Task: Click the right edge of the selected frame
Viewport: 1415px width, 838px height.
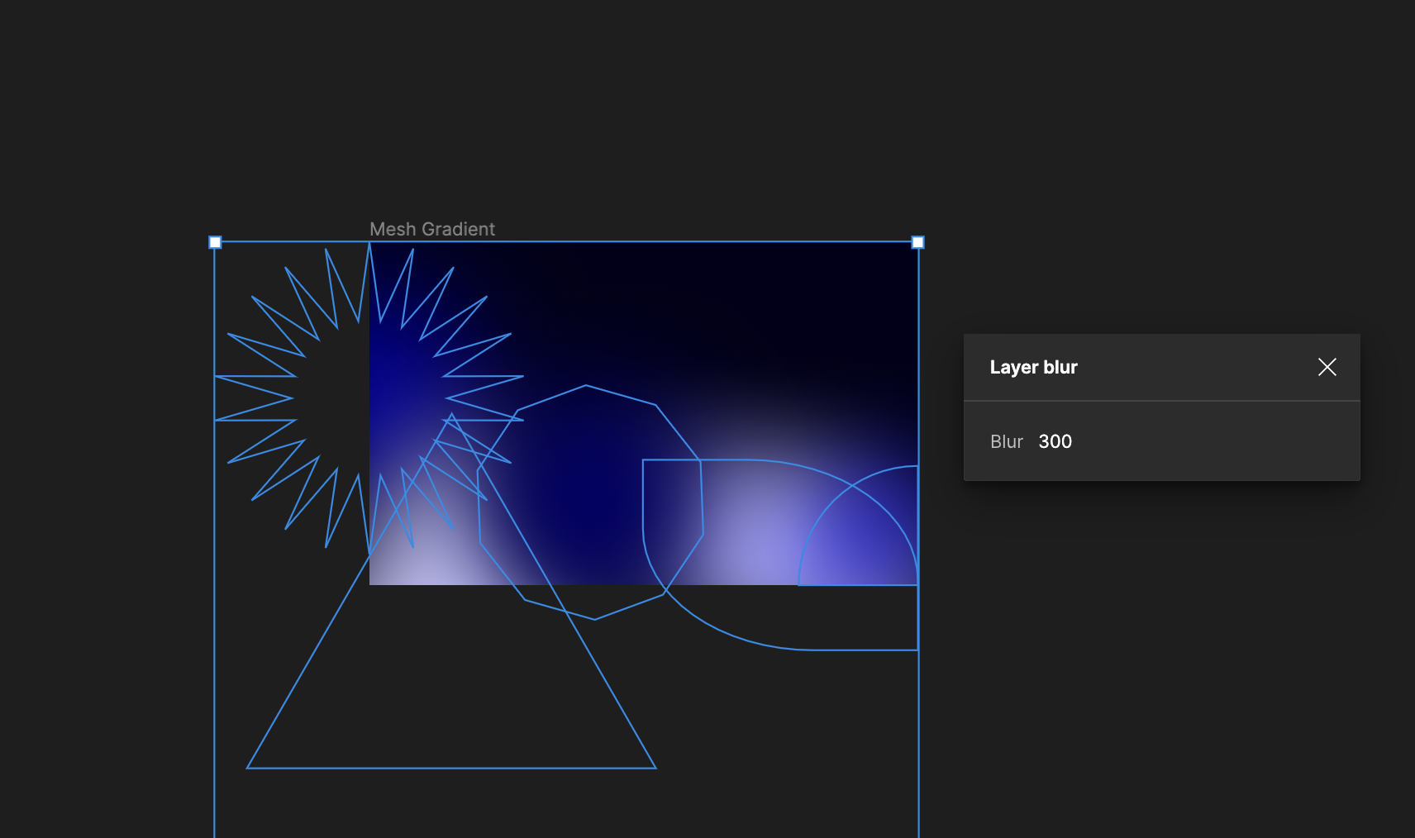Action: tap(918, 727)
